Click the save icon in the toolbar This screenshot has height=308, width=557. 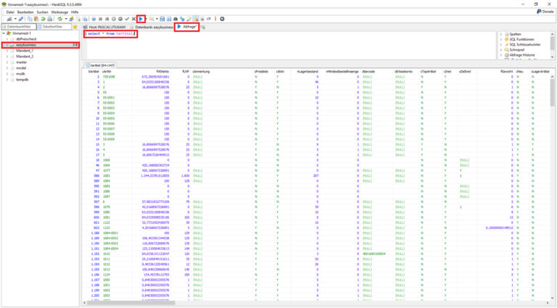pos(162,19)
